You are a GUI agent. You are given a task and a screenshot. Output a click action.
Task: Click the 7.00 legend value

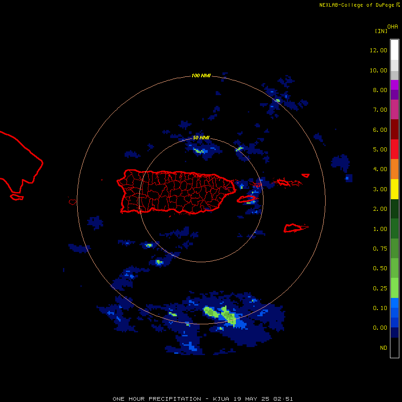pos(380,110)
